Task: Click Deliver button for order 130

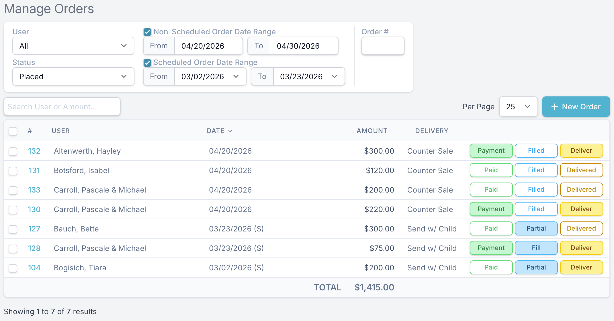Action: coord(581,209)
